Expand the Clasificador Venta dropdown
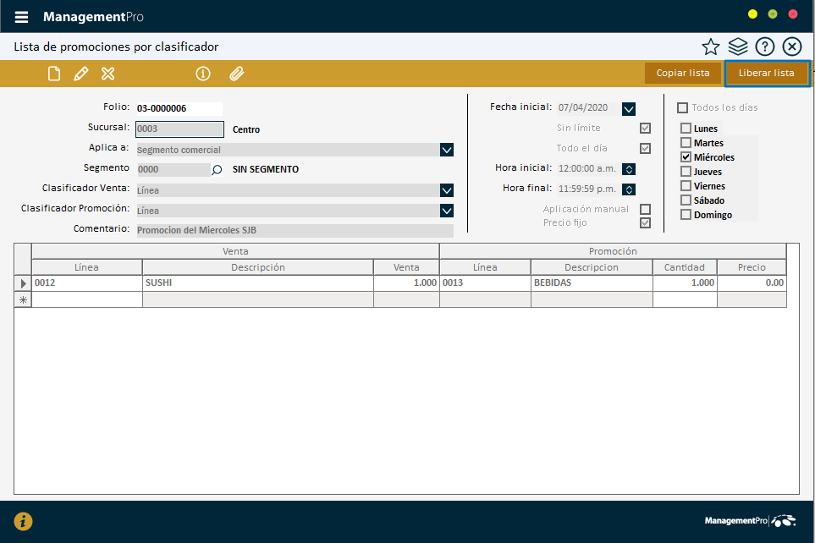This screenshot has height=543, width=815. [x=447, y=190]
